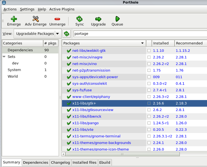Select the World category
Image resolution: width=207 pixels, height=167 pixels.
(x=30, y=76)
